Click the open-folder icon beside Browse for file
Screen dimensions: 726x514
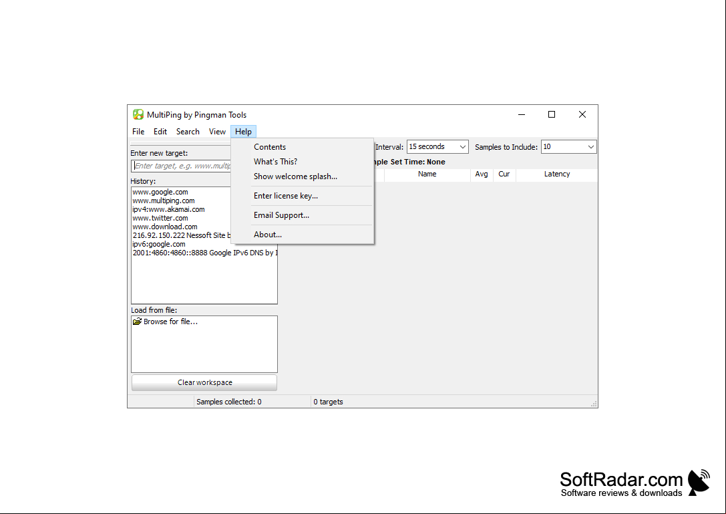[137, 322]
